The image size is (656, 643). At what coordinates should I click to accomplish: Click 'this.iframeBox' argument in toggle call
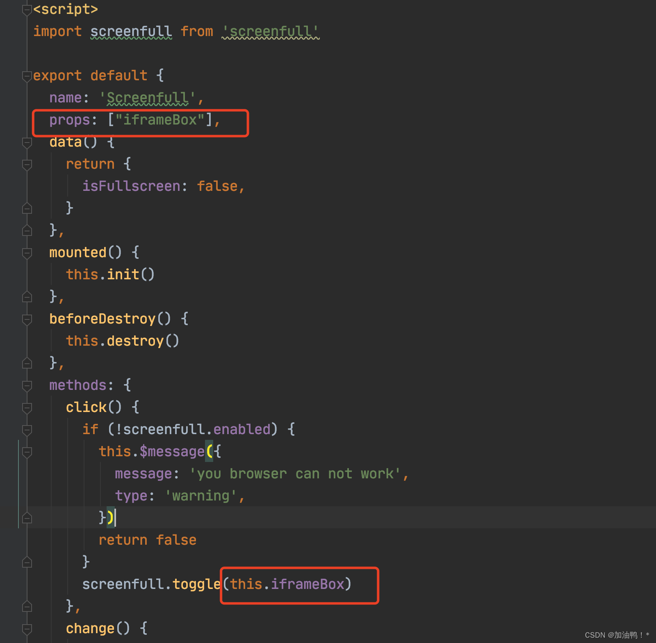287,584
